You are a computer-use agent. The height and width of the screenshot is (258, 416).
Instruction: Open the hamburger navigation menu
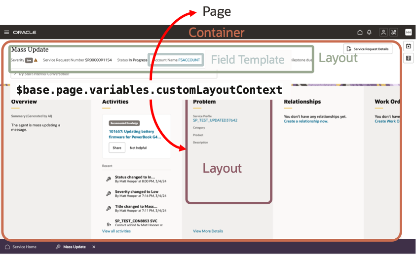click(x=6, y=33)
